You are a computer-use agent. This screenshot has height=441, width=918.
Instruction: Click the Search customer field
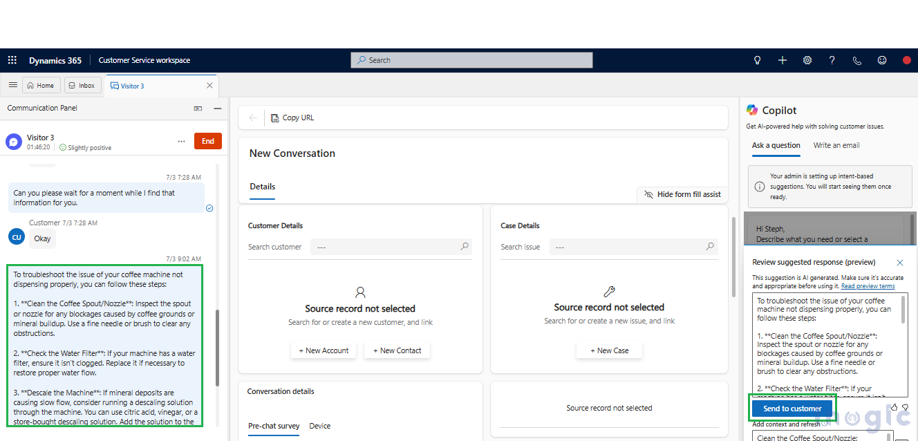391,247
